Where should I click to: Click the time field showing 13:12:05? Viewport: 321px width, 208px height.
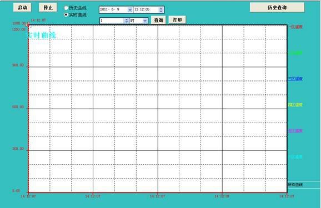tap(146, 9)
